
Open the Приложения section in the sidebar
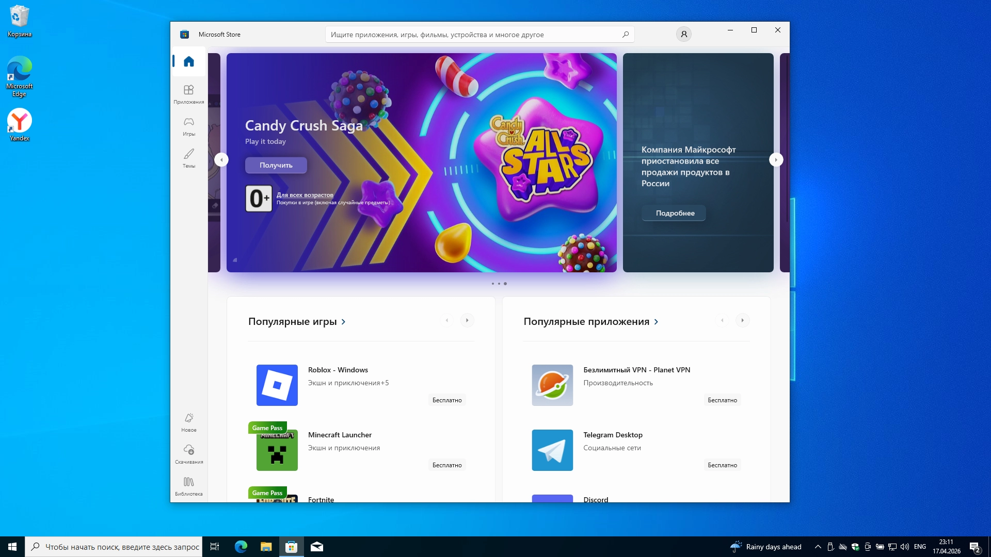pos(189,94)
